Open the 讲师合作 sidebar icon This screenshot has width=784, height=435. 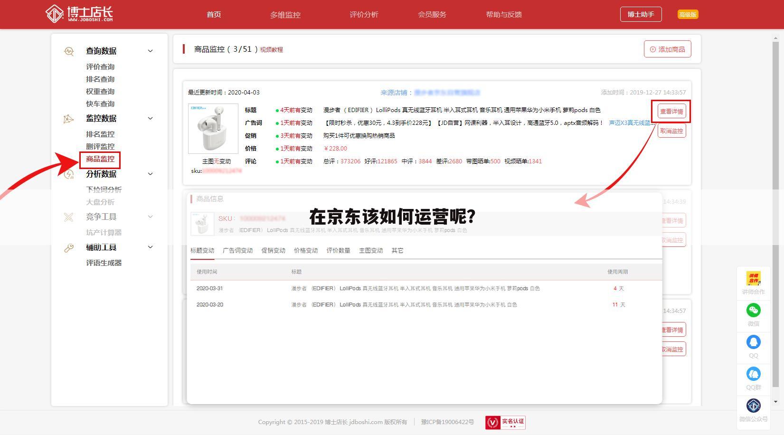[x=754, y=278]
